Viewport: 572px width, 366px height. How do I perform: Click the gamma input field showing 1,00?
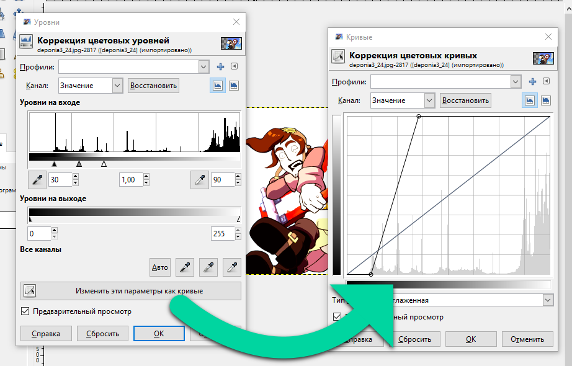point(130,180)
